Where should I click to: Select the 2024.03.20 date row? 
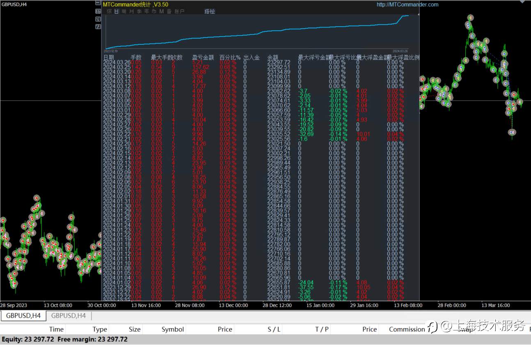(117, 72)
